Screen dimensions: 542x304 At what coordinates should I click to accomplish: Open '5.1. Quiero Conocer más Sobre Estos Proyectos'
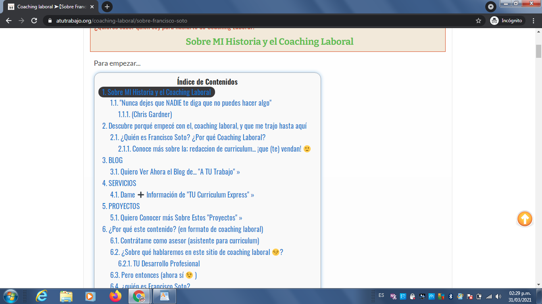(176, 218)
